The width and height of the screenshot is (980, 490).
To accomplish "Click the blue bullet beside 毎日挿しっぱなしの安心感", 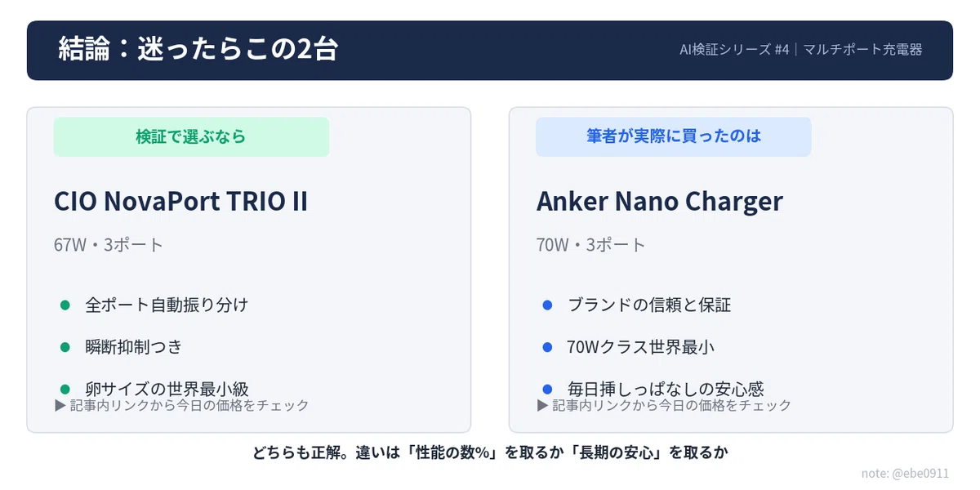I will [x=548, y=389].
